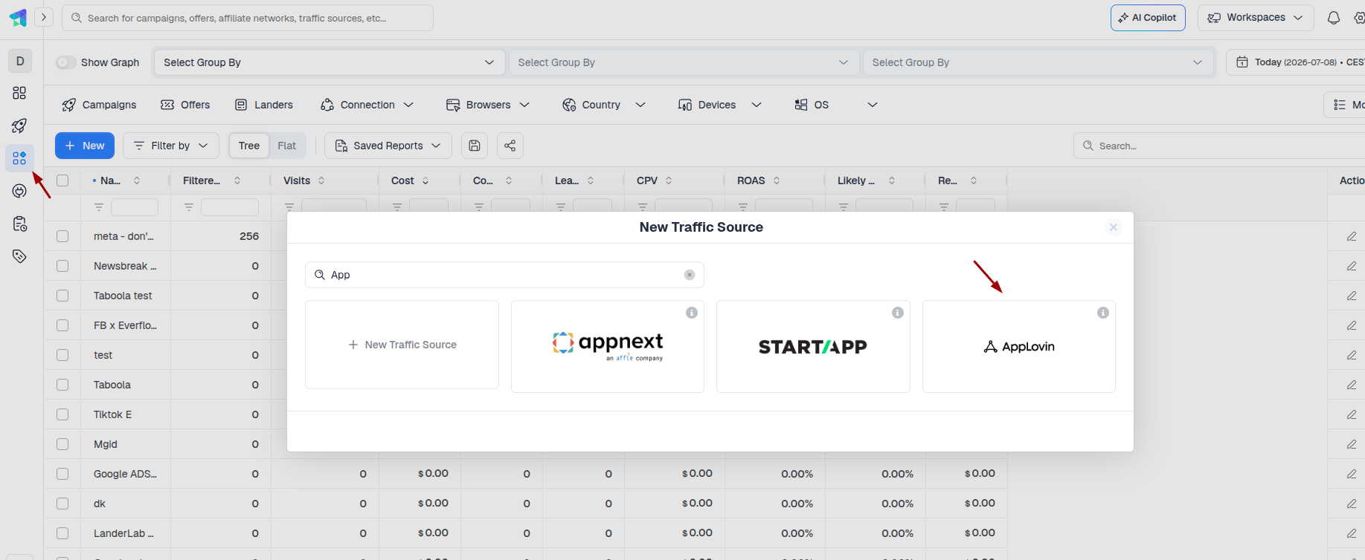
Task: Clear the App search text
Action: point(690,275)
